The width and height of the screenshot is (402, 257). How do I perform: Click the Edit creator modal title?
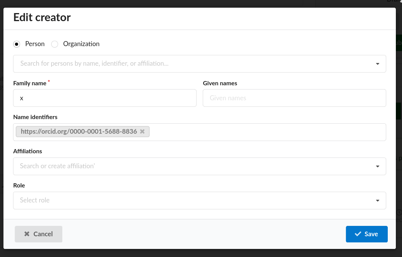(42, 17)
